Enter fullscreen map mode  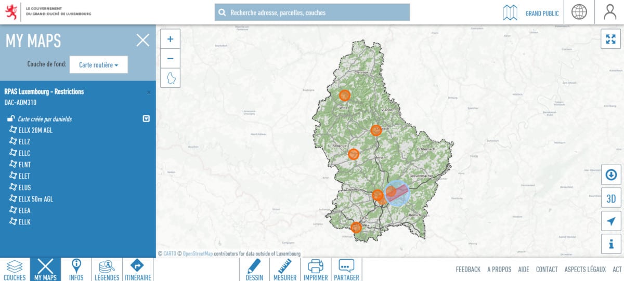click(610, 39)
